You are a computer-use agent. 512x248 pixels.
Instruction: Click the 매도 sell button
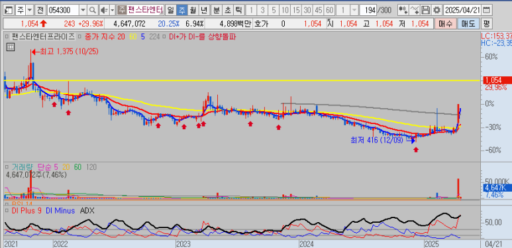pyautogui.click(x=468, y=23)
